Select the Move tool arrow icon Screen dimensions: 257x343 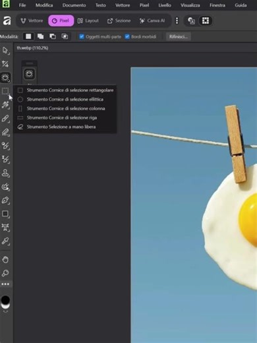click(5, 51)
